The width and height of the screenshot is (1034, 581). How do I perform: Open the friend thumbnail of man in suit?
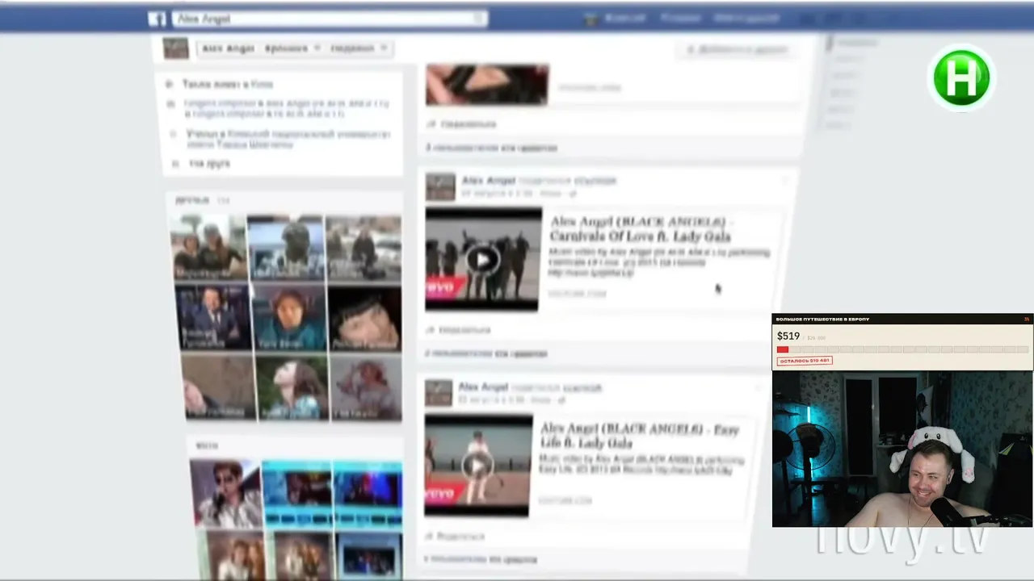coord(213,317)
